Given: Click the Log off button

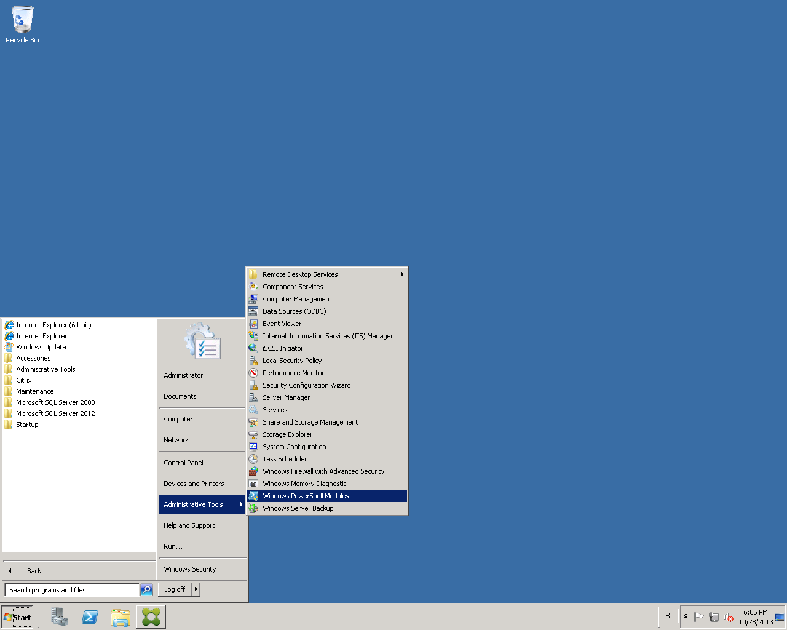Looking at the screenshot, I should [x=175, y=589].
